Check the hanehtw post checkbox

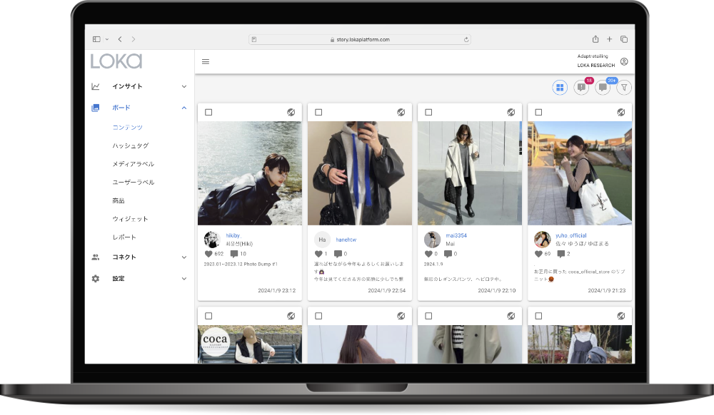(318, 113)
